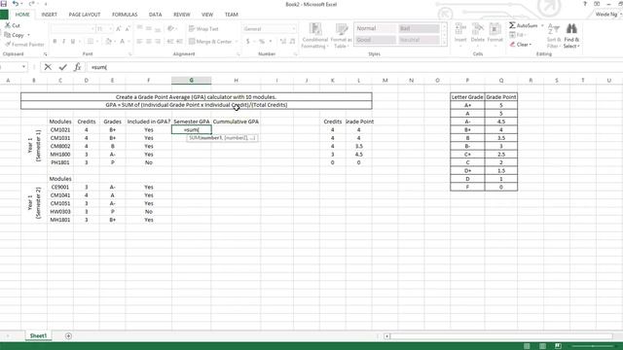The height and width of the screenshot is (350, 623).
Task: Click the Letter Grade header cell
Action: point(467,97)
